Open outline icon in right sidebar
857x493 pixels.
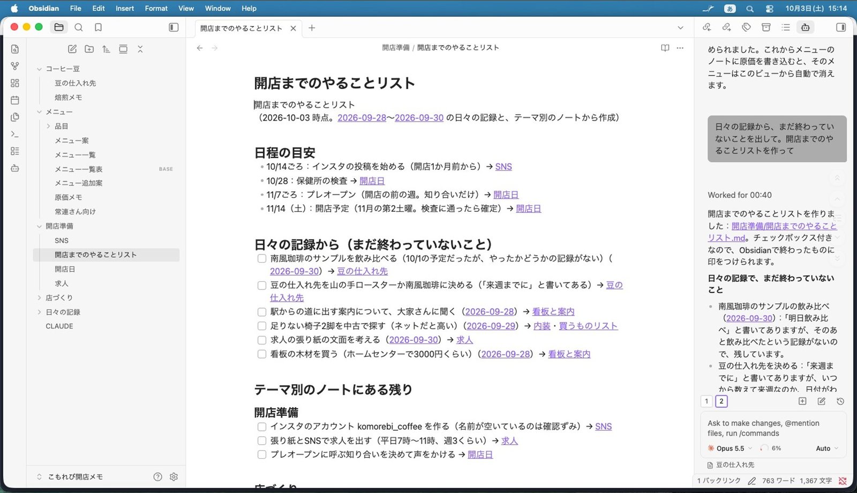point(786,27)
